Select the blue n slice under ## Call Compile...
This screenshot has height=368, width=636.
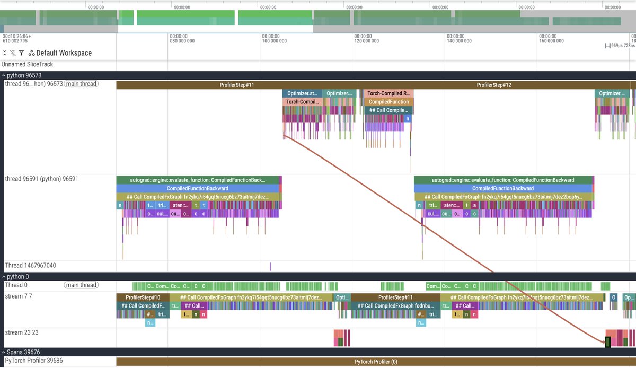tap(408, 119)
